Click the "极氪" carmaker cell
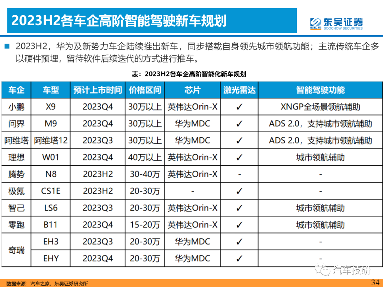The width and height of the screenshot is (383, 287). click(x=16, y=191)
